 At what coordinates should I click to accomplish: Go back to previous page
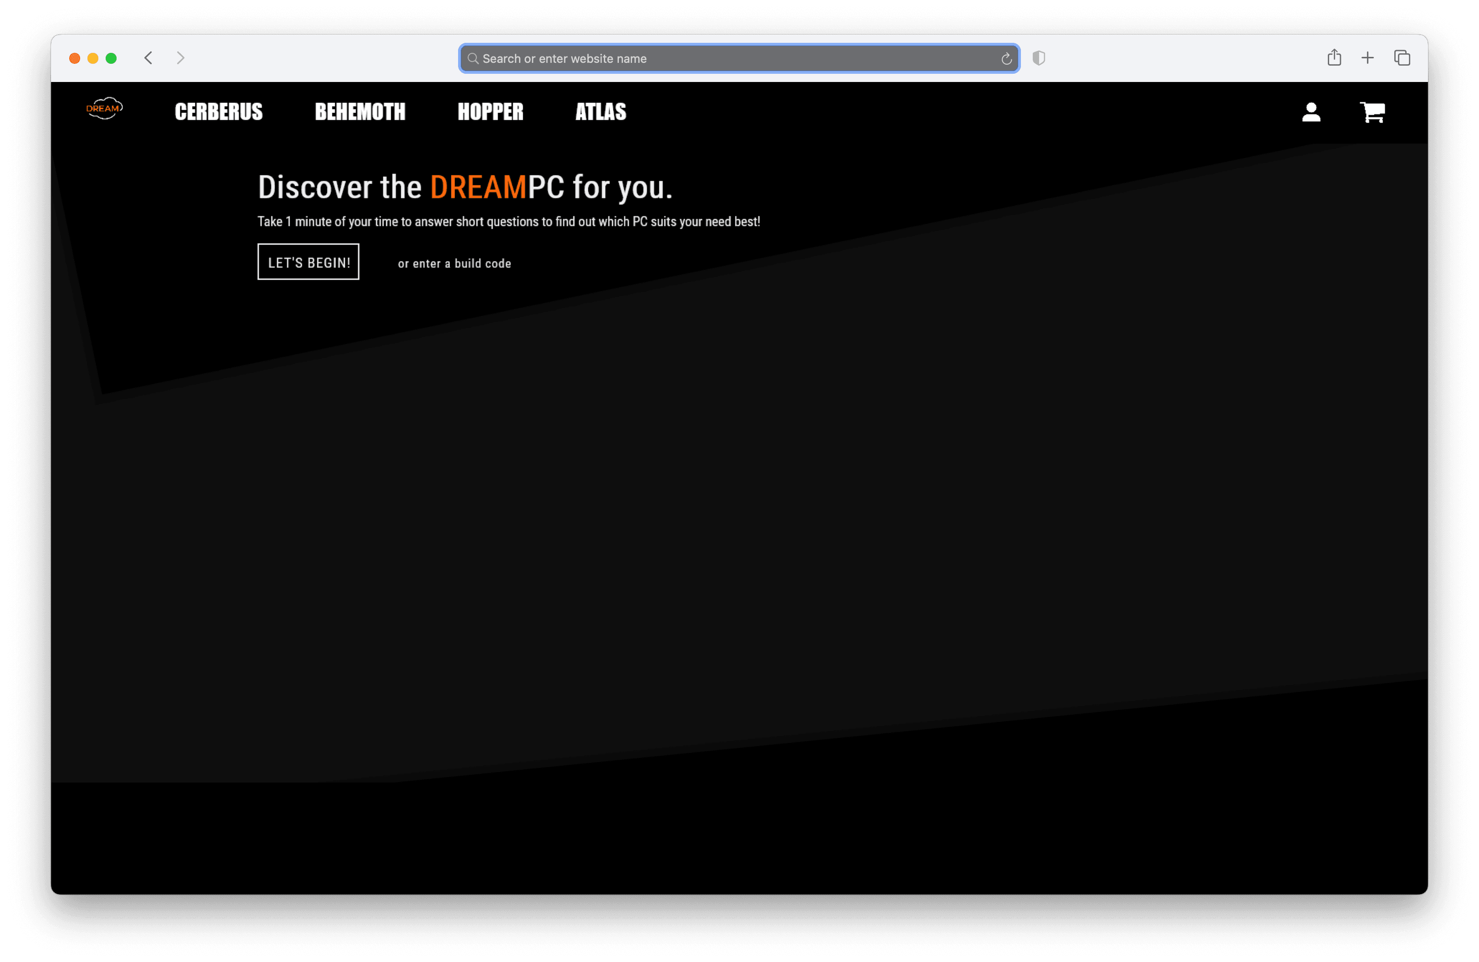click(x=148, y=58)
